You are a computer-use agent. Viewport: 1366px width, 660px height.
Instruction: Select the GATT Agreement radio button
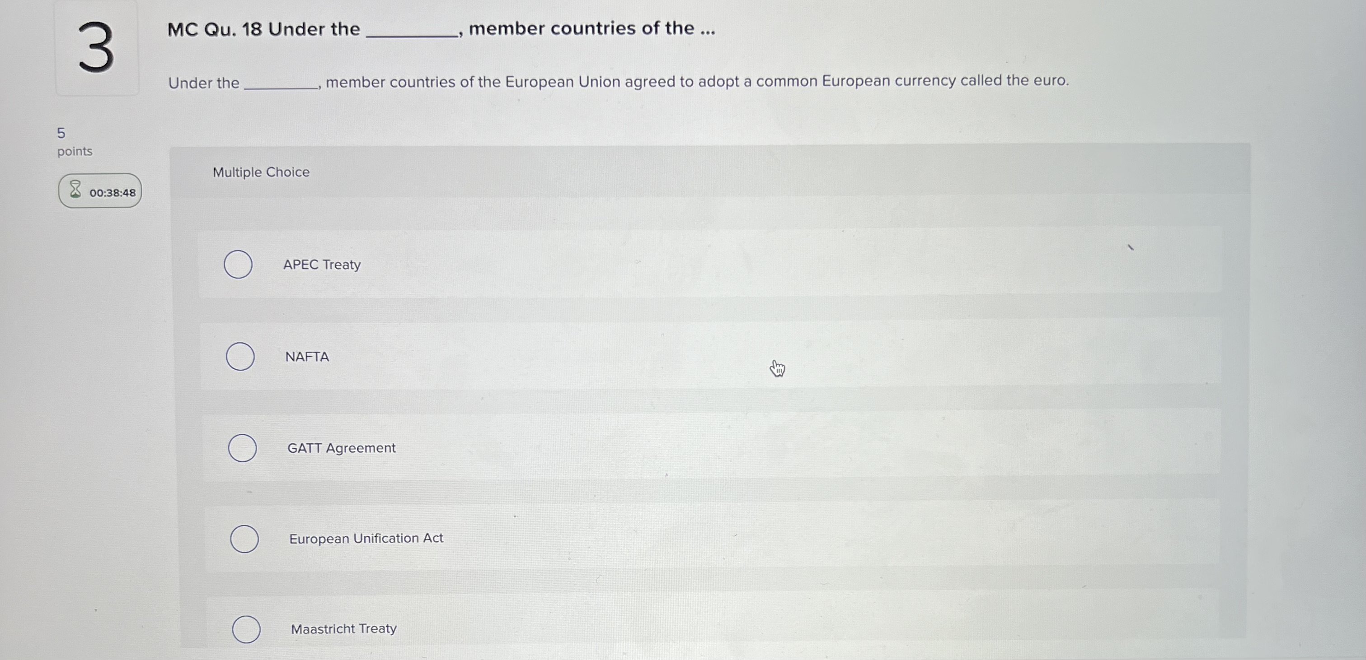(x=244, y=448)
